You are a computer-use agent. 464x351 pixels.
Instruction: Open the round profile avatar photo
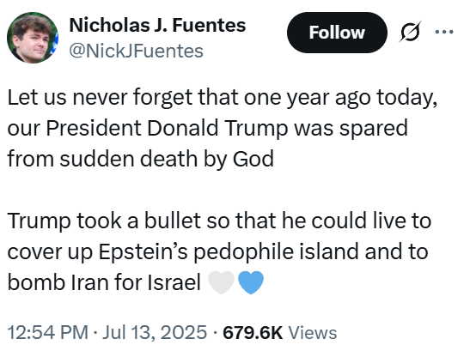click(x=33, y=38)
